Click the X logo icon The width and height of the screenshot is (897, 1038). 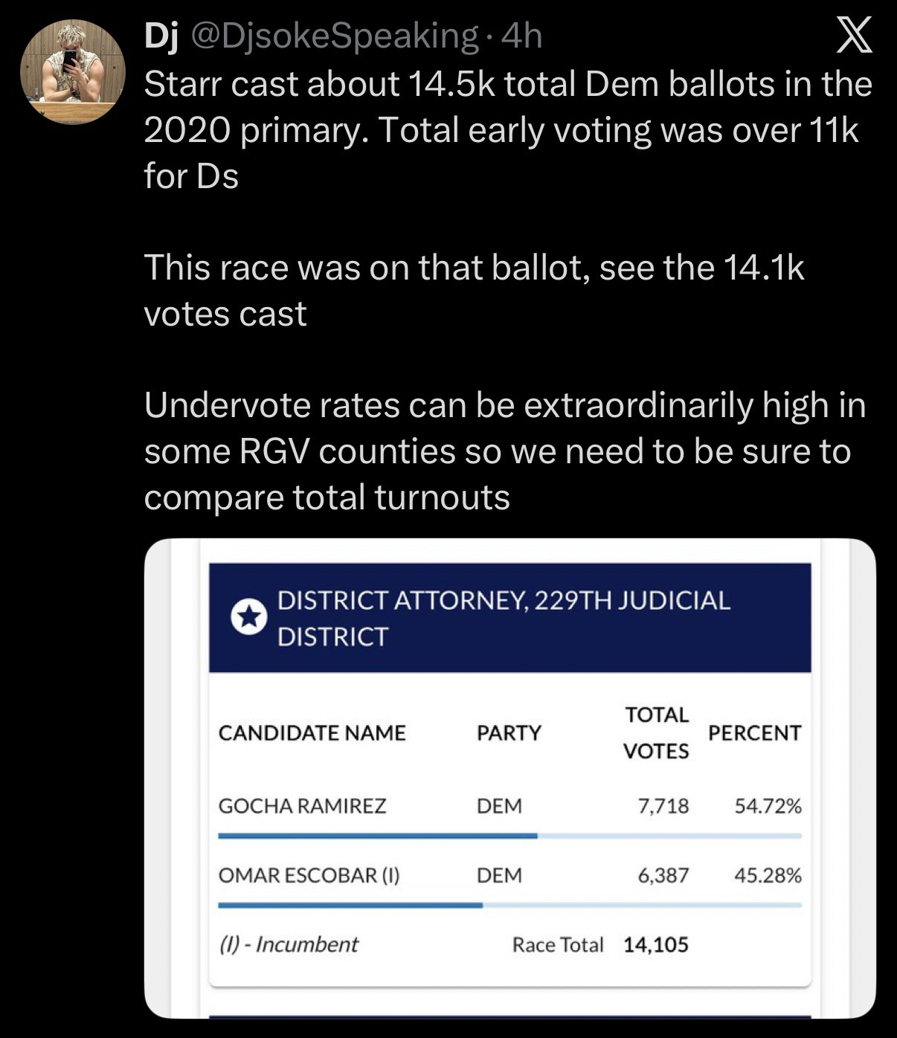click(x=854, y=37)
